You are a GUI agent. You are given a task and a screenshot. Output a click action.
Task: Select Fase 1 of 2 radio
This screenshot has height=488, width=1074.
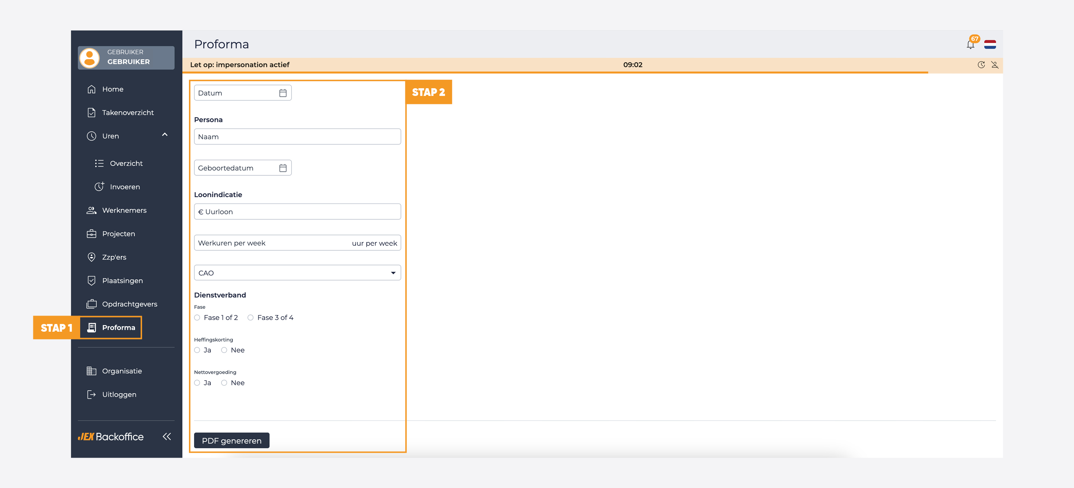tap(197, 317)
